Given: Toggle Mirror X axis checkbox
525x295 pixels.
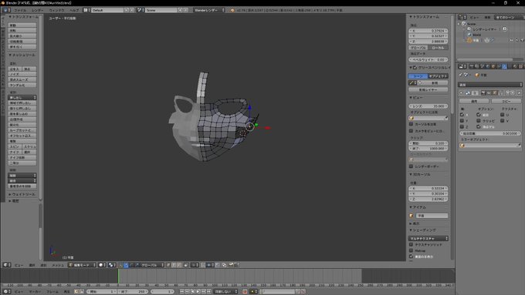Looking at the screenshot, I should (462, 115).
